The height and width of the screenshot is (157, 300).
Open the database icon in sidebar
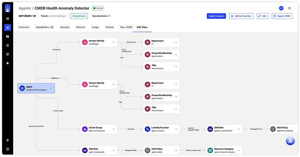[x=8, y=45]
